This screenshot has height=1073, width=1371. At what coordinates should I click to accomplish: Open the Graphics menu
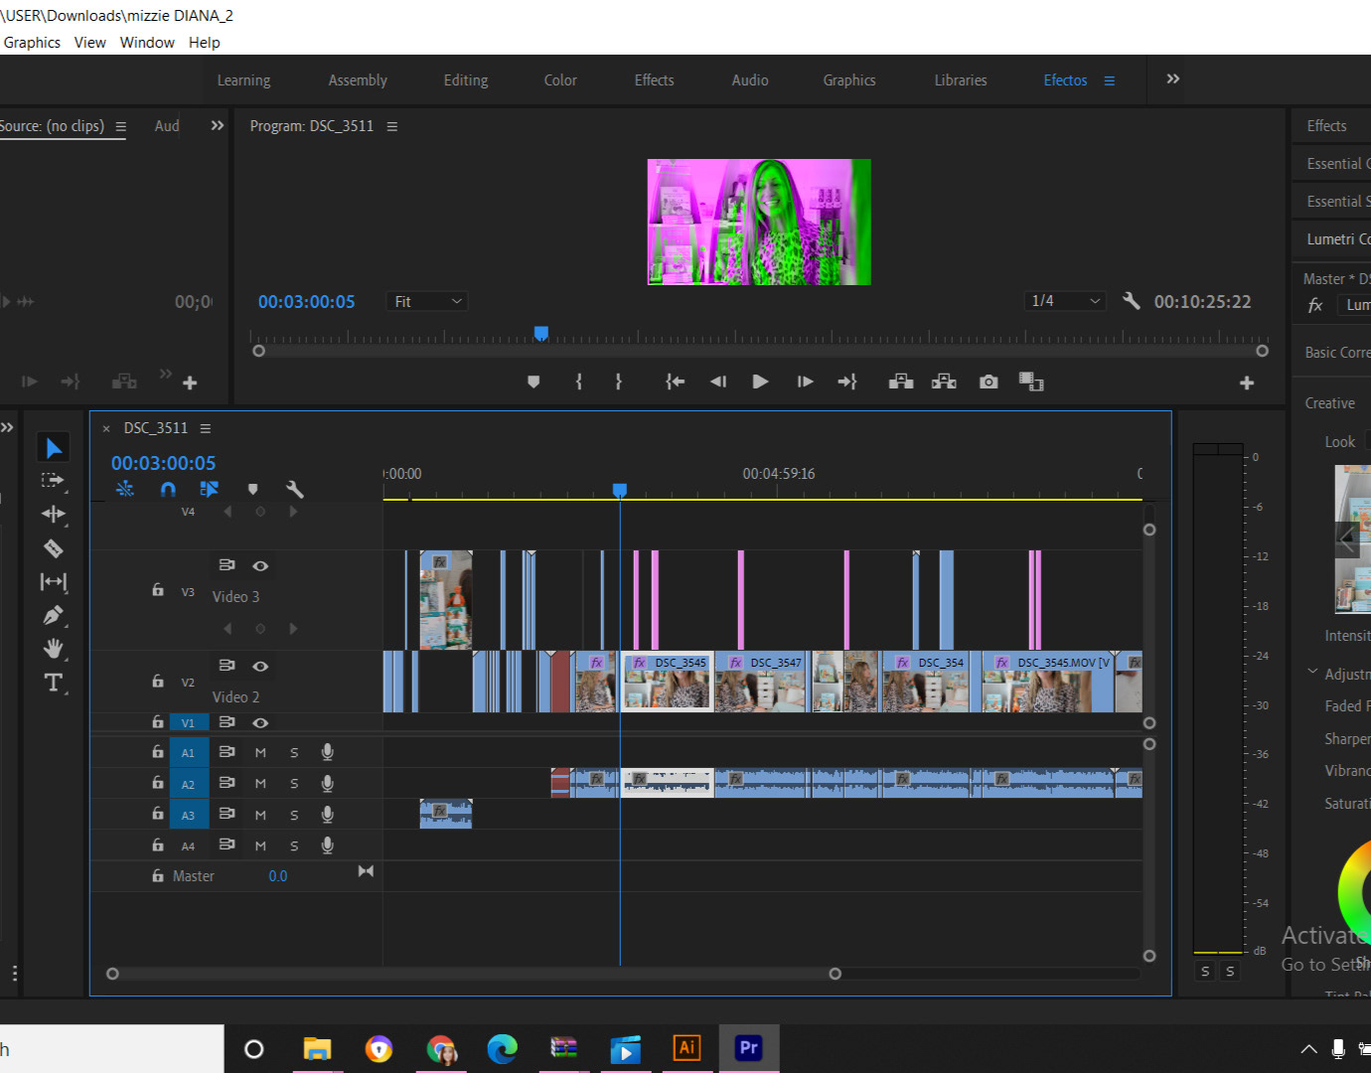coord(32,42)
